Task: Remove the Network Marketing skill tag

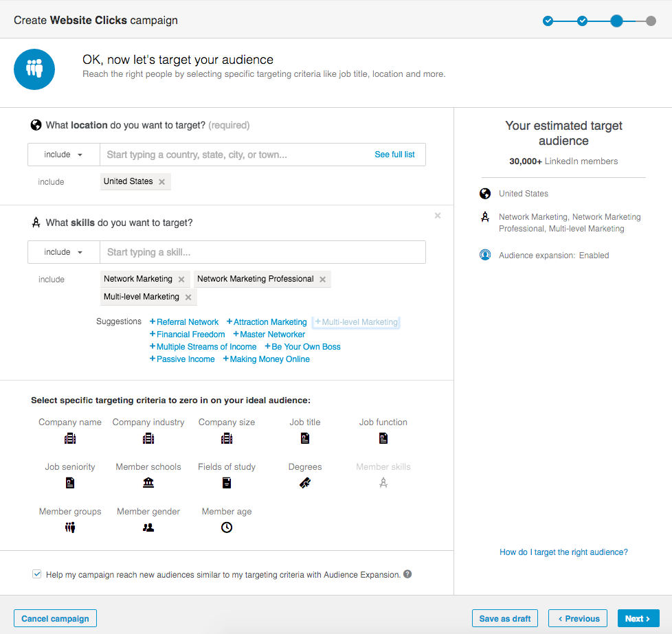Action: point(181,280)
